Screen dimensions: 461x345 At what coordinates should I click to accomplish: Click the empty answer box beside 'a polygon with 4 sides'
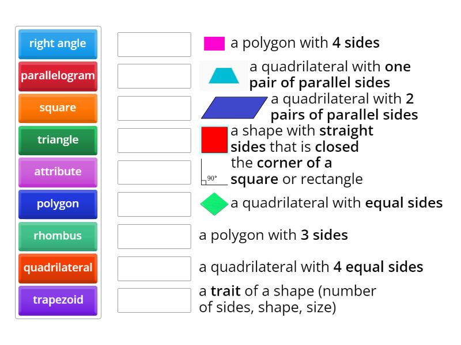click(153, 44)
